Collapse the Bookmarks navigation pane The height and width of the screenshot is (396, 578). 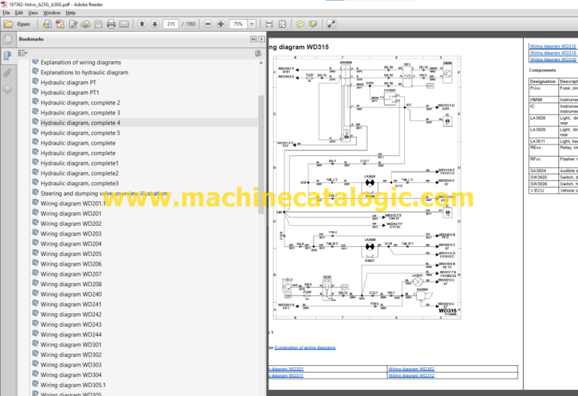253,39
